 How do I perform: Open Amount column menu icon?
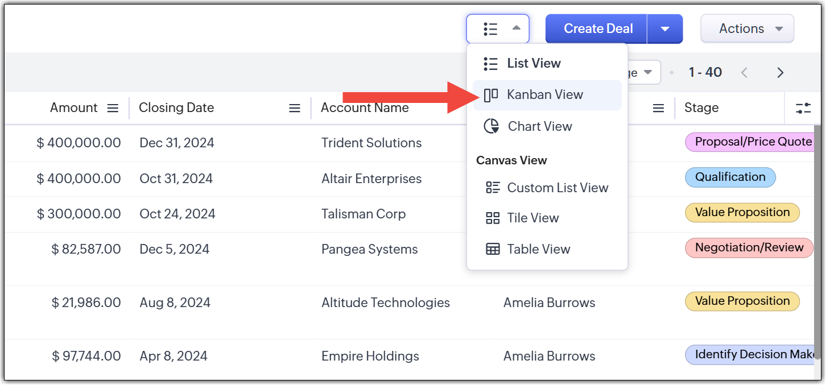tap(113, 108)
